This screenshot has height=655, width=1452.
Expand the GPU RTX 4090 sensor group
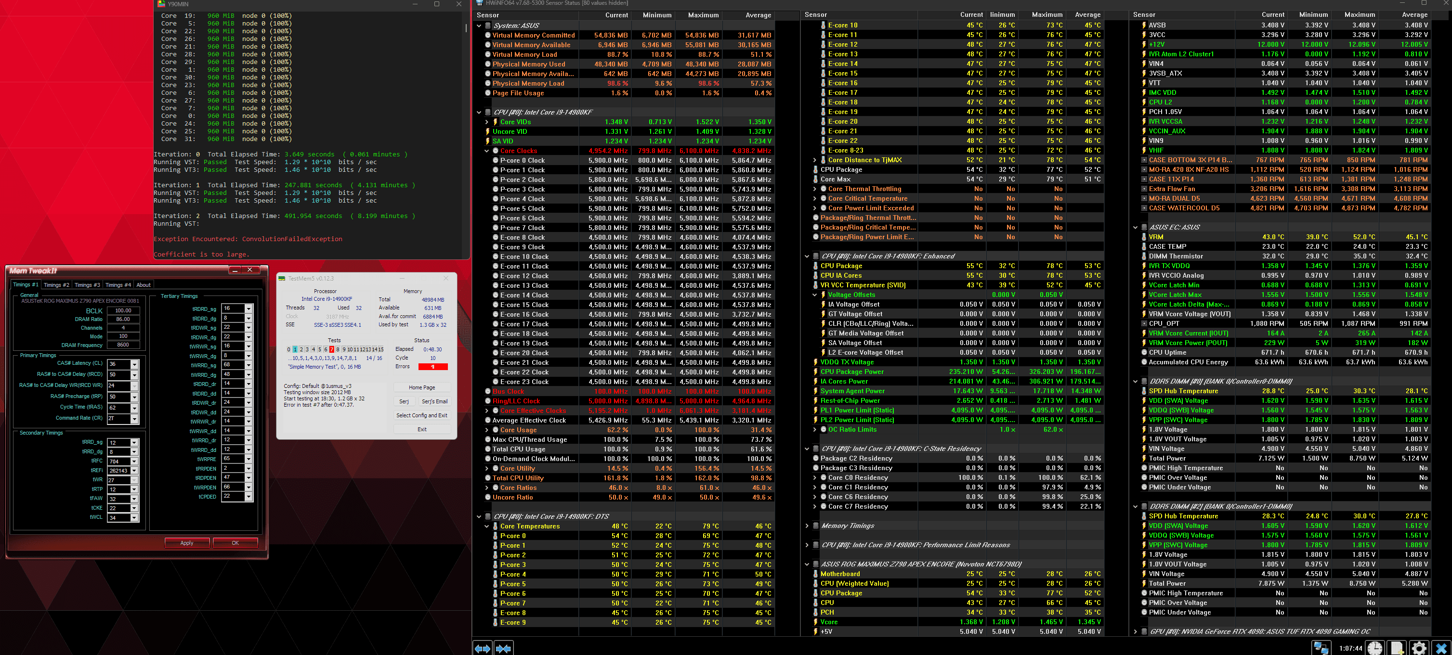coord(1135,631)
